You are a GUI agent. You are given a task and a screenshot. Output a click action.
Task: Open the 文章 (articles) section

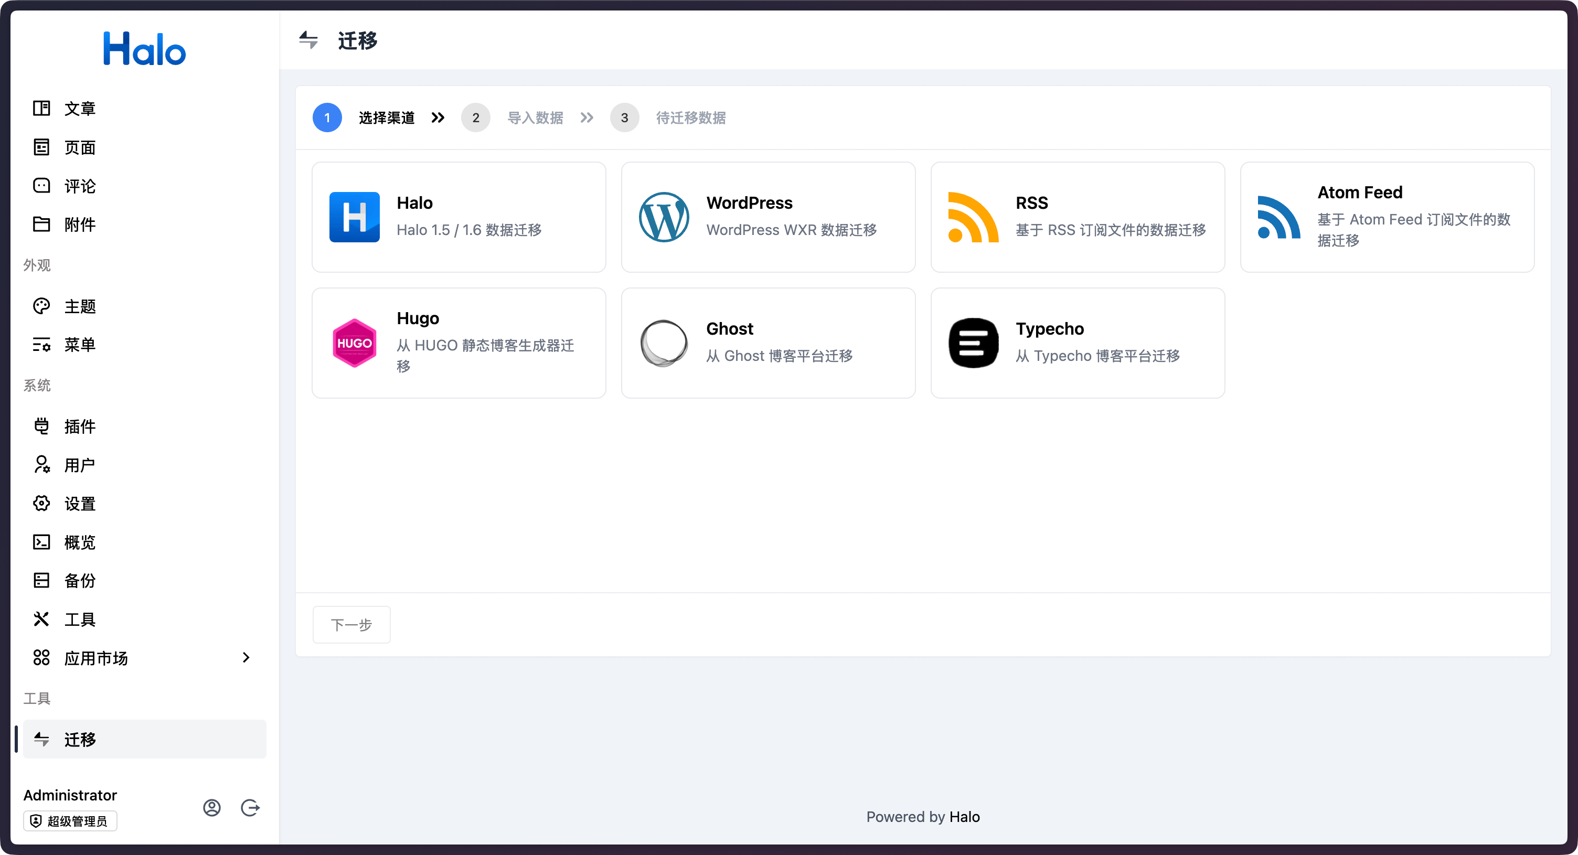pos(79,108)
